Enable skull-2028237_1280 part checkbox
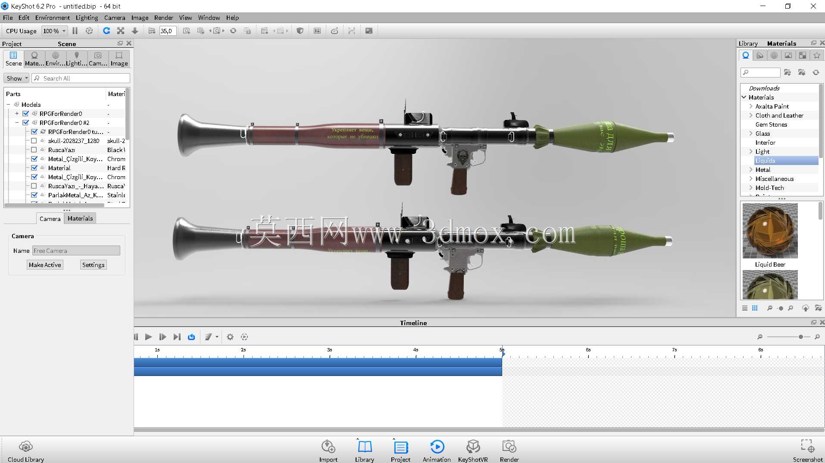 click(x=34, y=141)
